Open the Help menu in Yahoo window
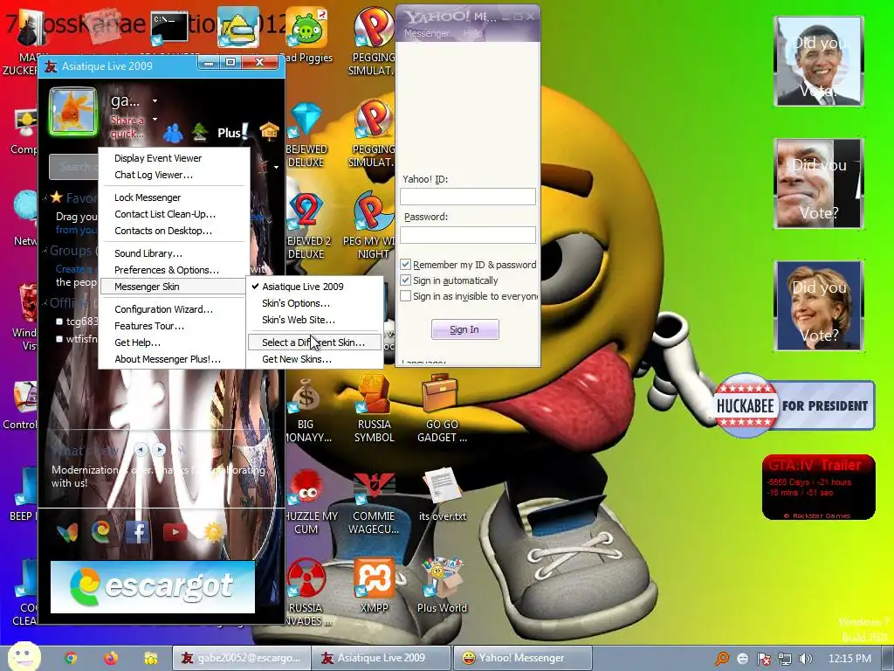Viewport: 894px width, 671px height. pos(472,34)
